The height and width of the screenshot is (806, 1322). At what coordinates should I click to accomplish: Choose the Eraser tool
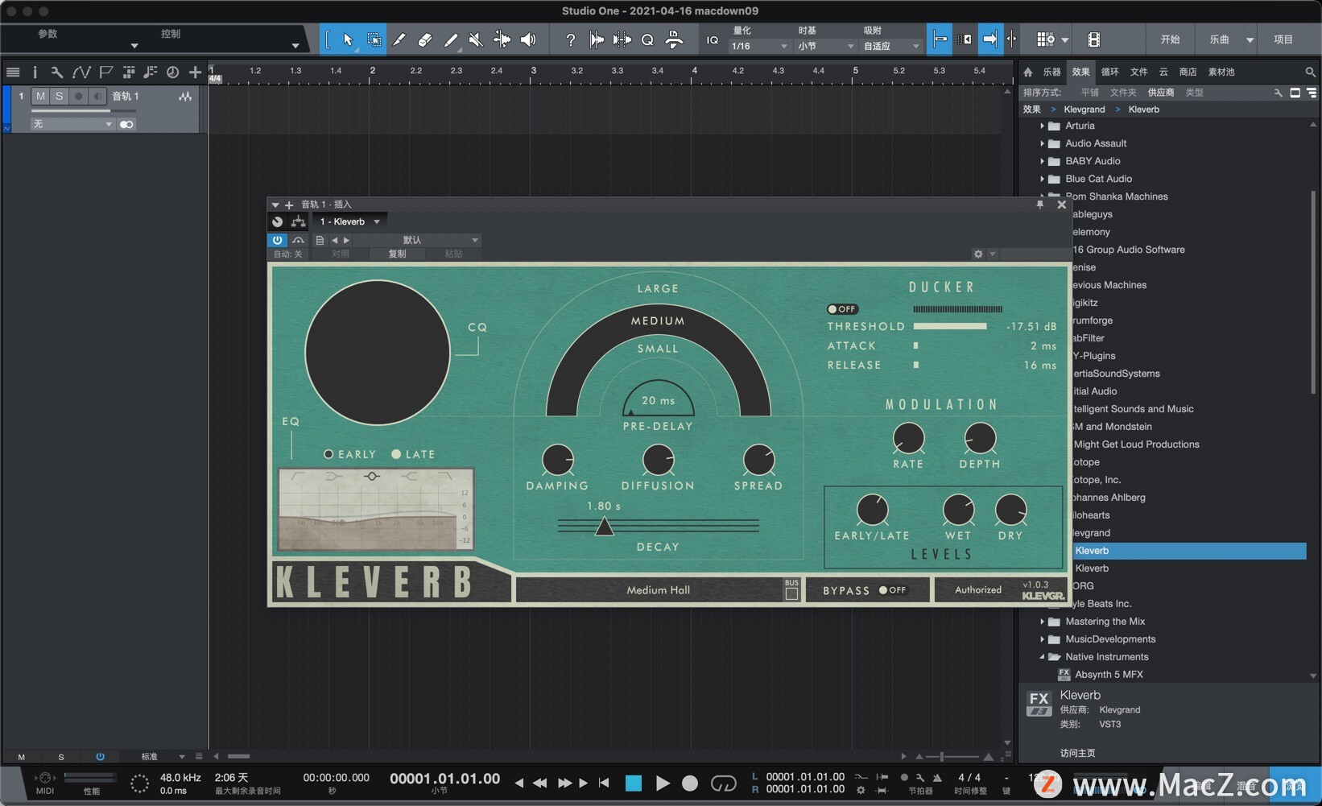[424, 39]
